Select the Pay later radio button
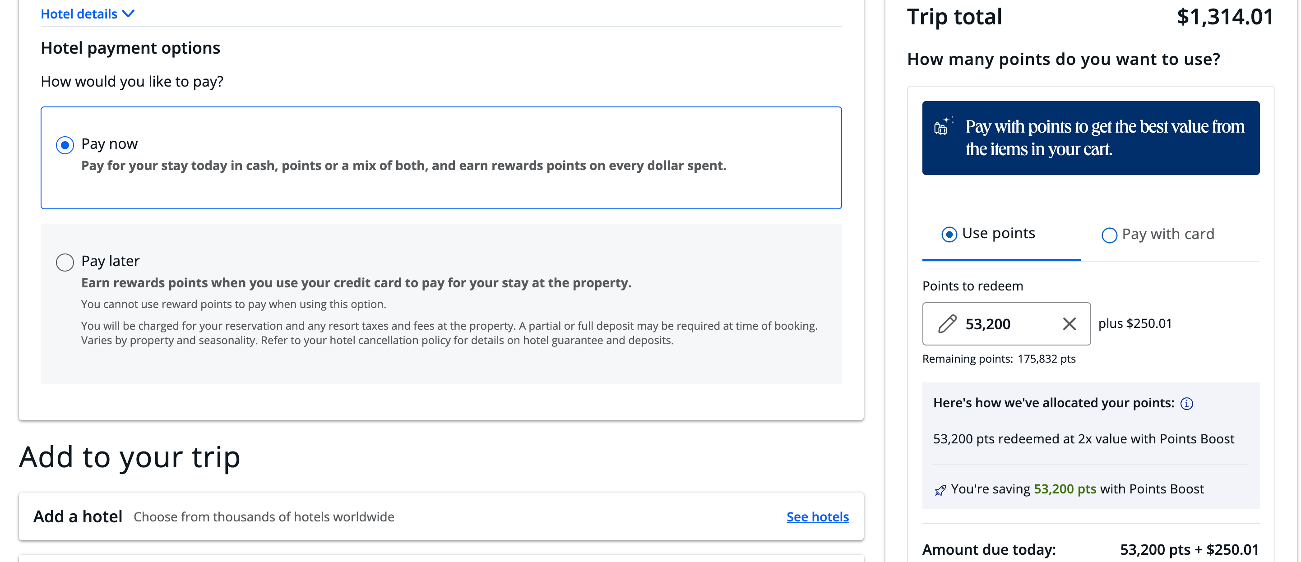 [65, 262]
